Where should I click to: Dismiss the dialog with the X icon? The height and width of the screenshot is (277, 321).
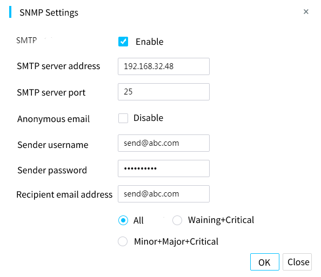(306, 12)
